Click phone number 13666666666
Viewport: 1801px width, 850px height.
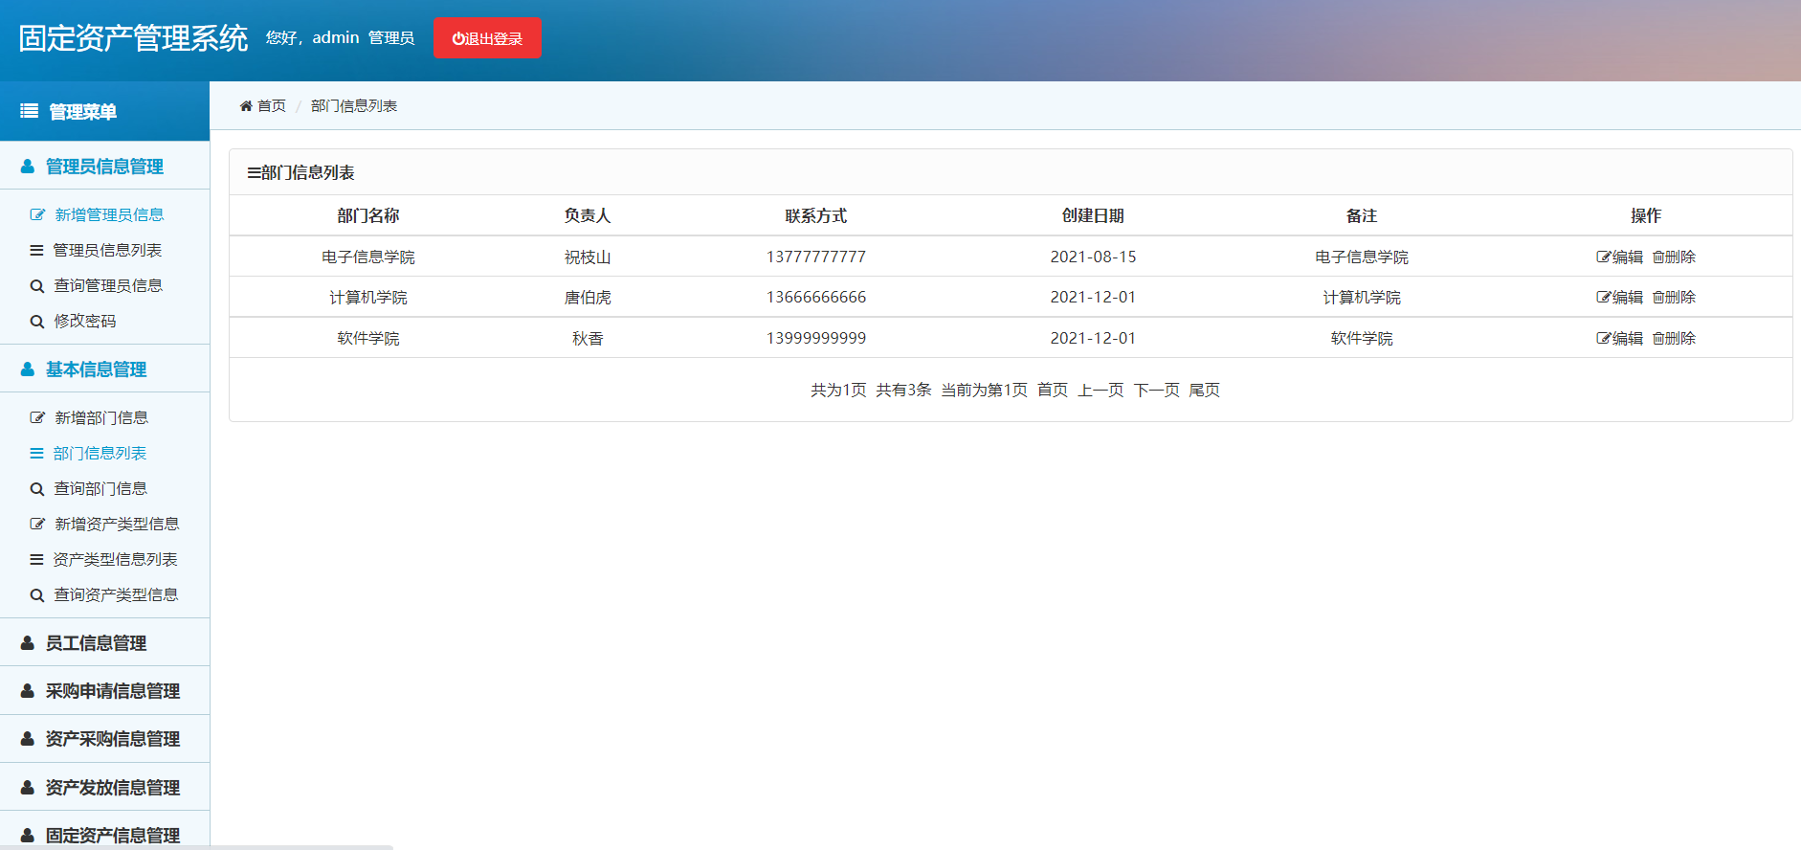(816, 297)
